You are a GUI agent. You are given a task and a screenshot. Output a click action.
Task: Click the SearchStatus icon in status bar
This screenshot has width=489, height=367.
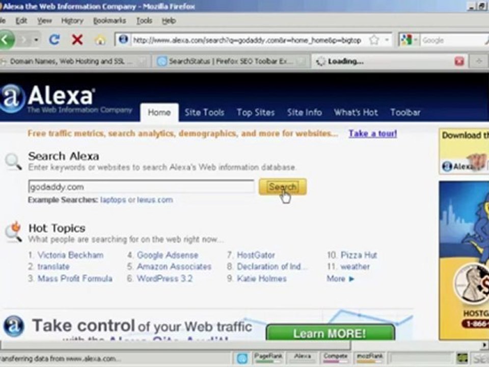tap(242, 358)
